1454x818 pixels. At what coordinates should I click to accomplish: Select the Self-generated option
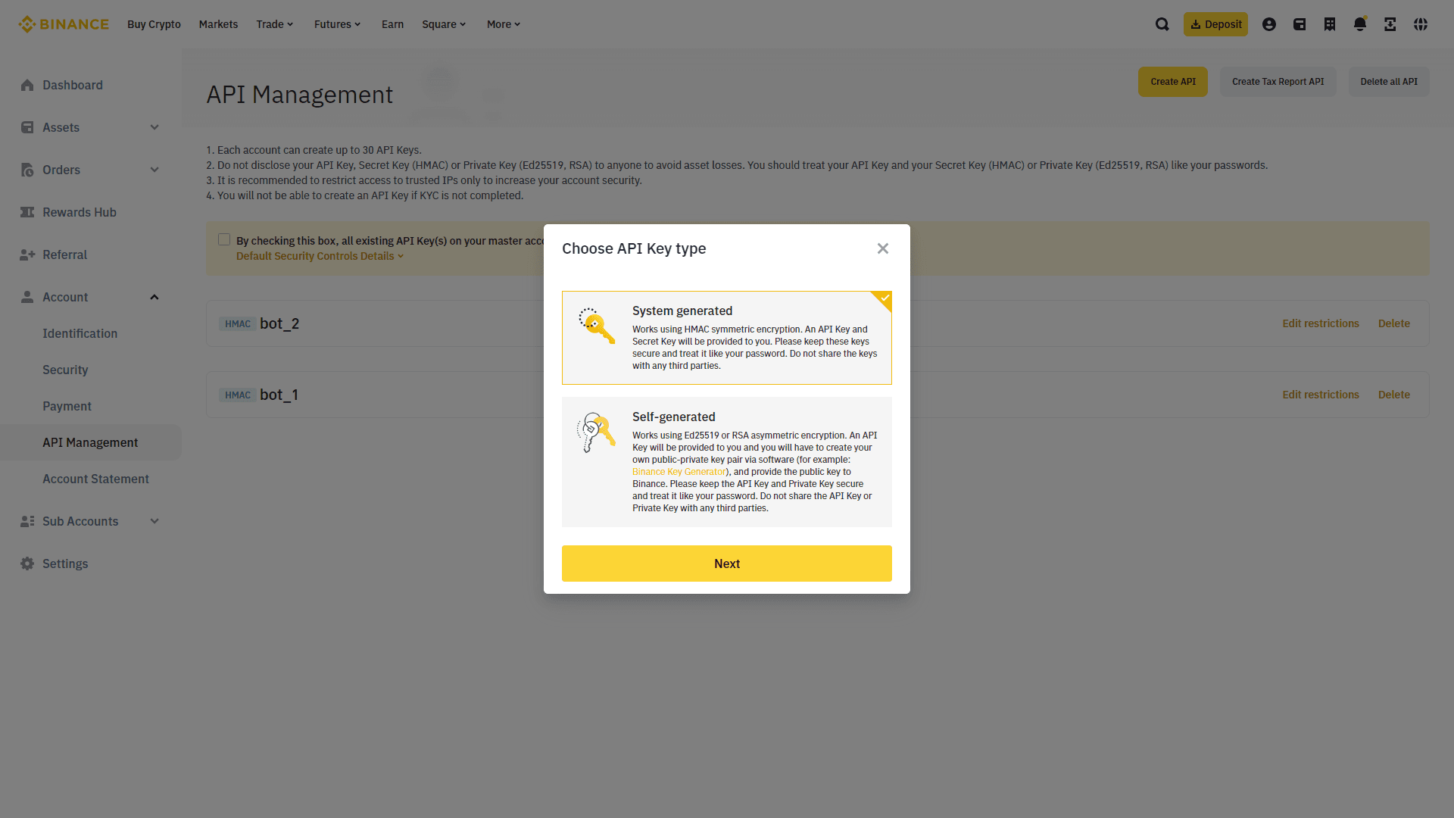point(727,462)
